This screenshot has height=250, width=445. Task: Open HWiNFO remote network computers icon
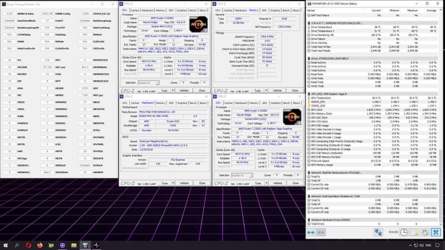(378, 233)
